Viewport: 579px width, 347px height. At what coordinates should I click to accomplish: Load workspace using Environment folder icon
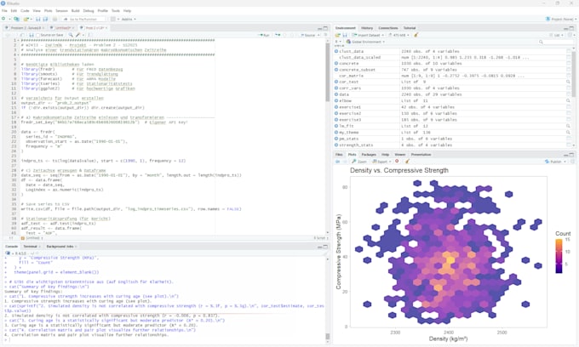click(x=337, y=35)
